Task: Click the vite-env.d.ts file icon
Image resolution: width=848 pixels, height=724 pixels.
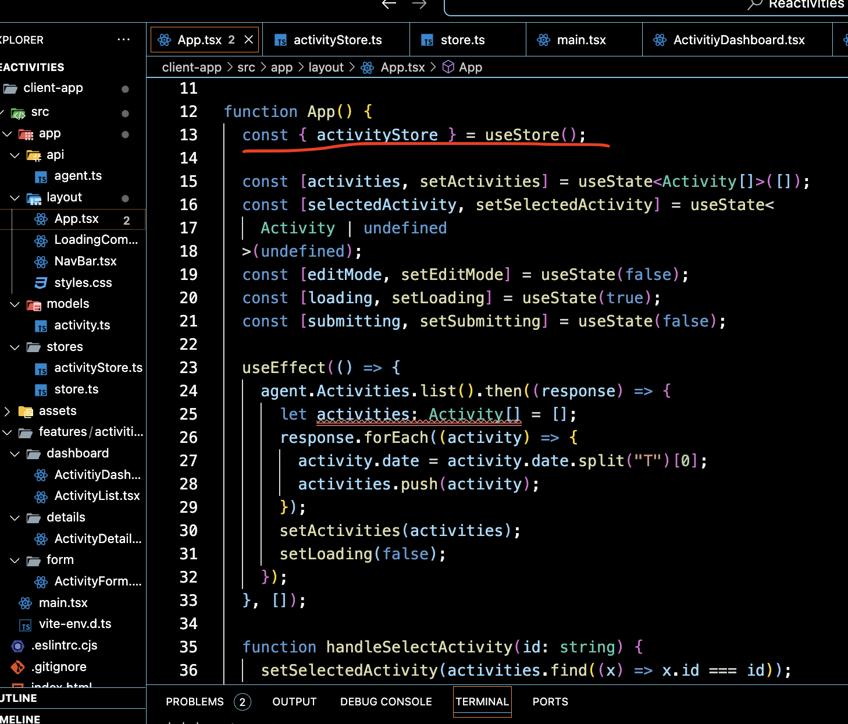Action: (26, 625)
